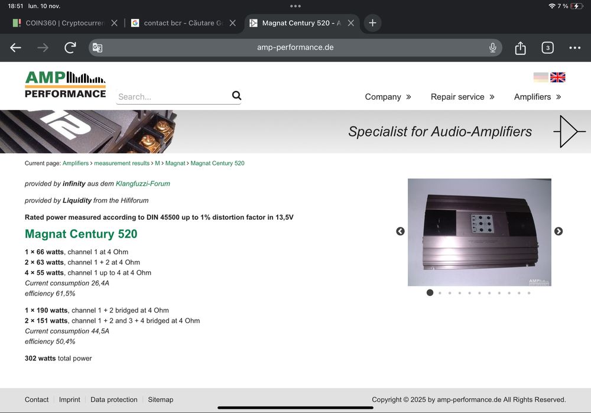
Task: Click 'efficiency 61,5%' text
Action: pyautogui.click(x=50, y=294)
